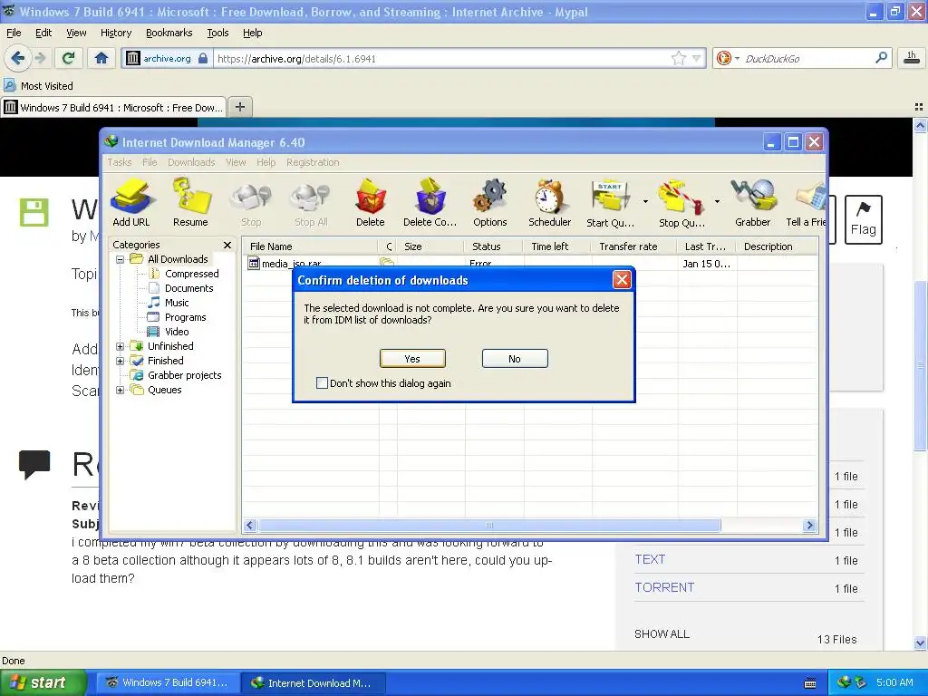The height and width of the screenshot is (696, 928).
Task: Click the Tell a Friend icon
Action: 806,203
